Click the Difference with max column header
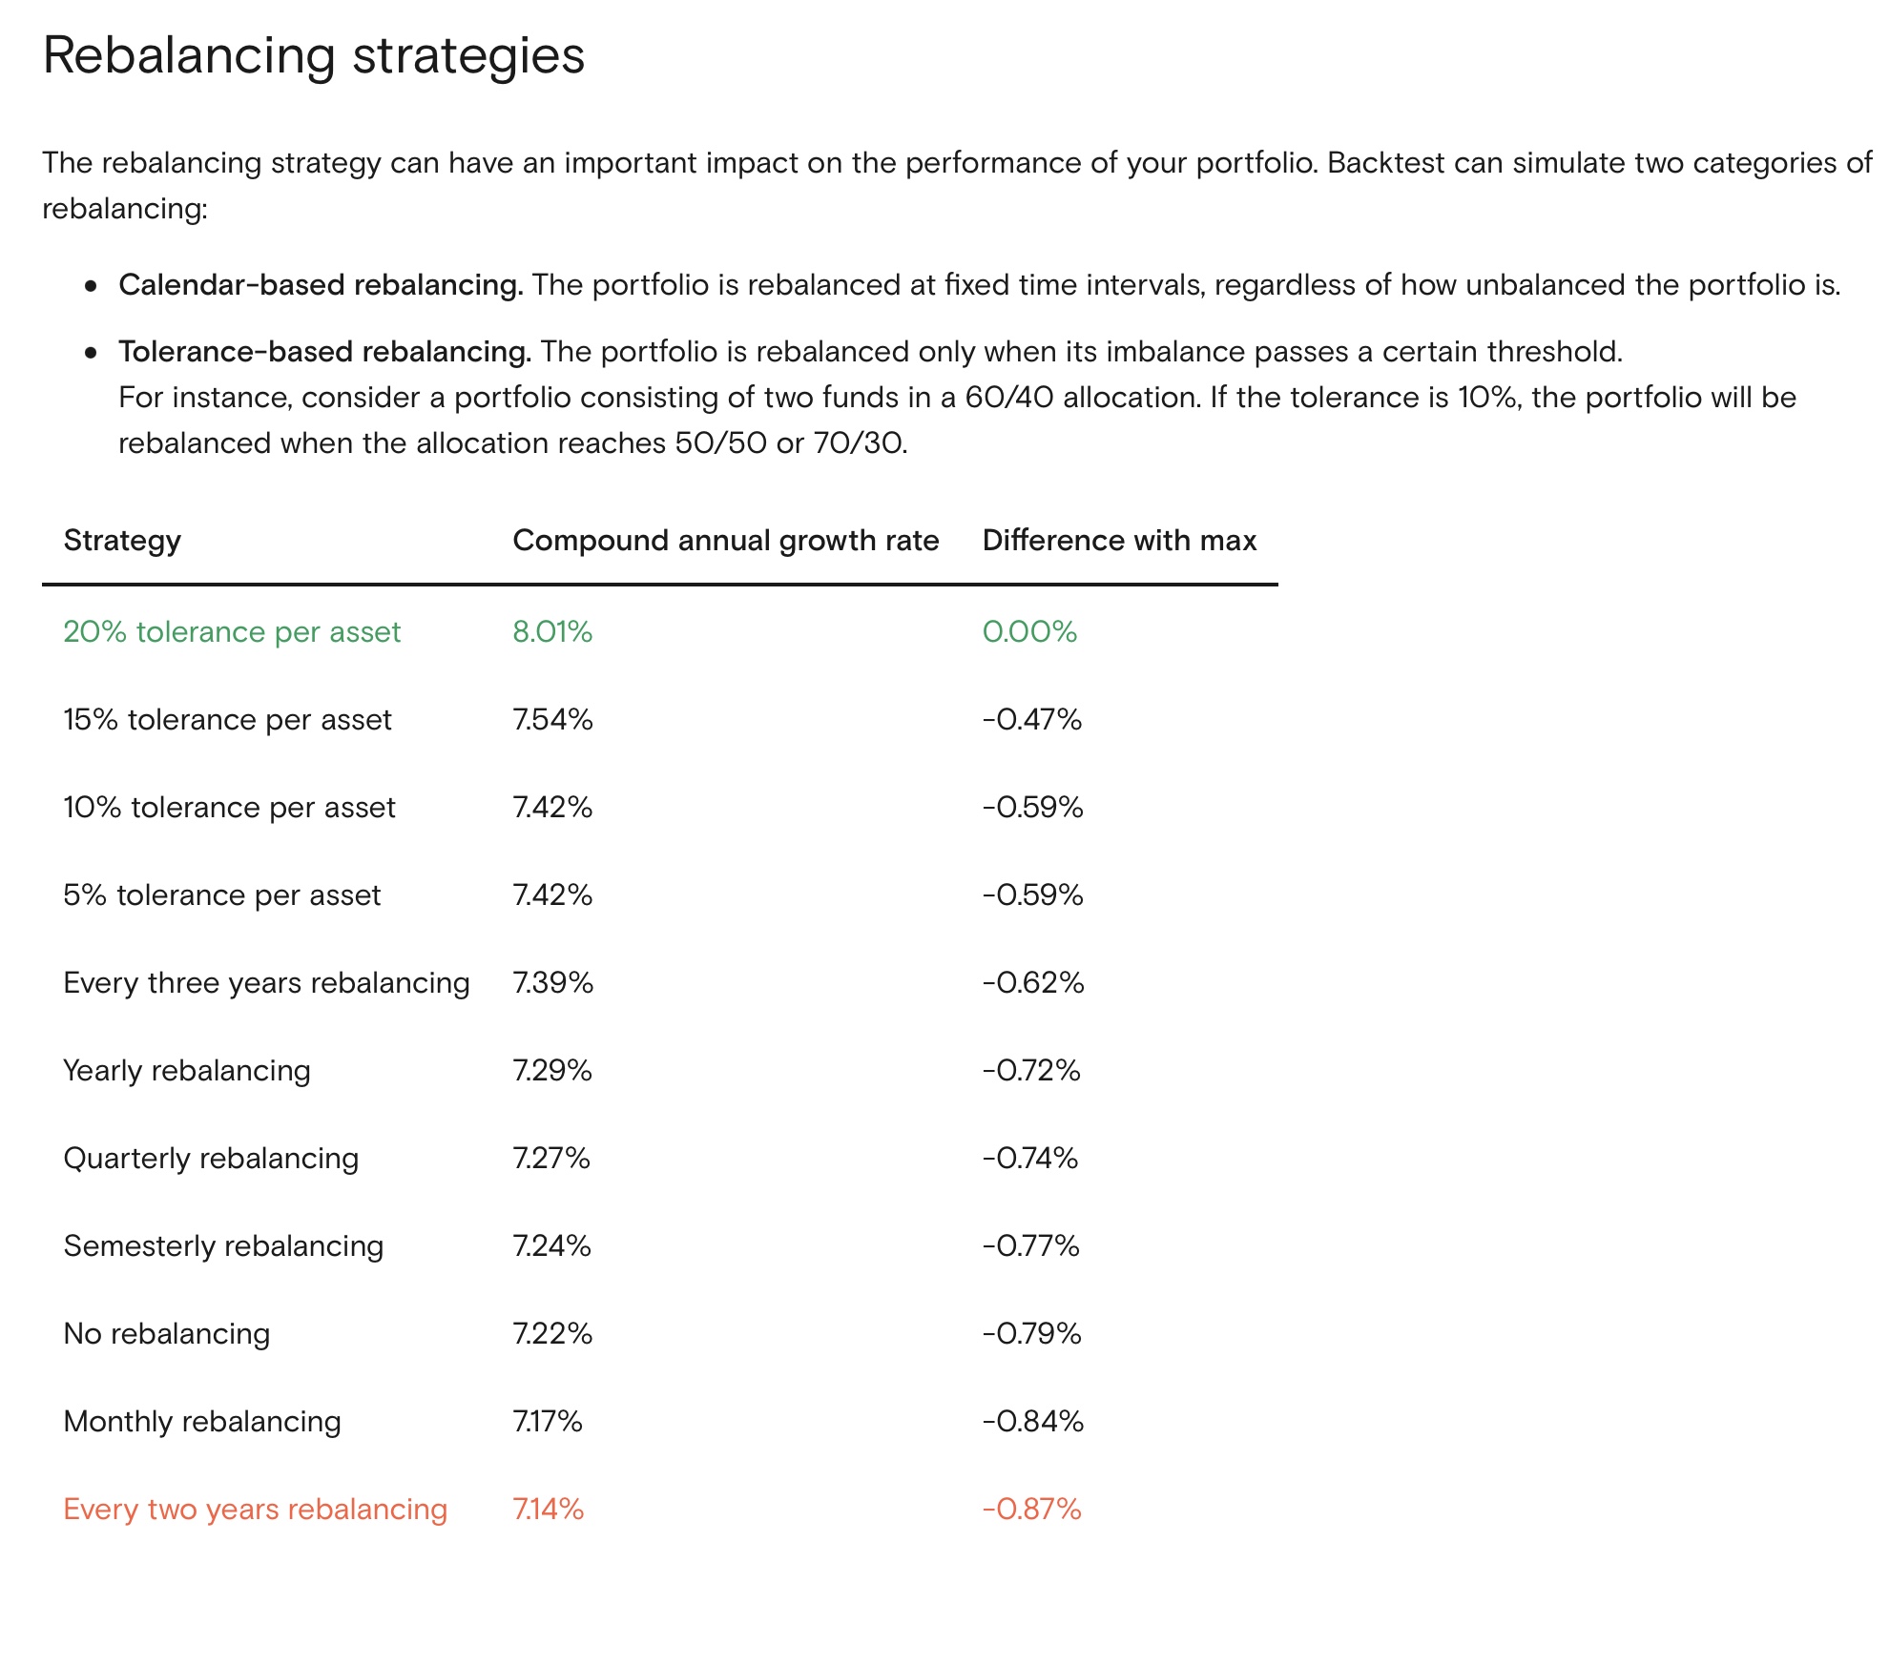The width and height of the screenshot is (1889, 1665). pyautogui.click(x=1119, y=541)
